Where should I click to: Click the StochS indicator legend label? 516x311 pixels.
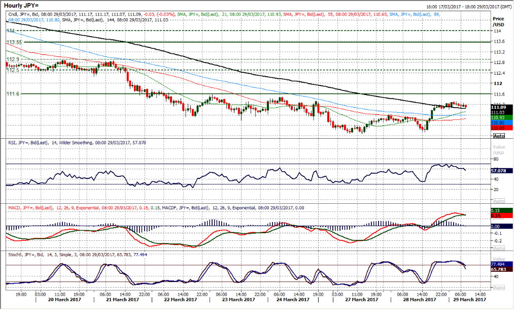[x=14, y=254]
